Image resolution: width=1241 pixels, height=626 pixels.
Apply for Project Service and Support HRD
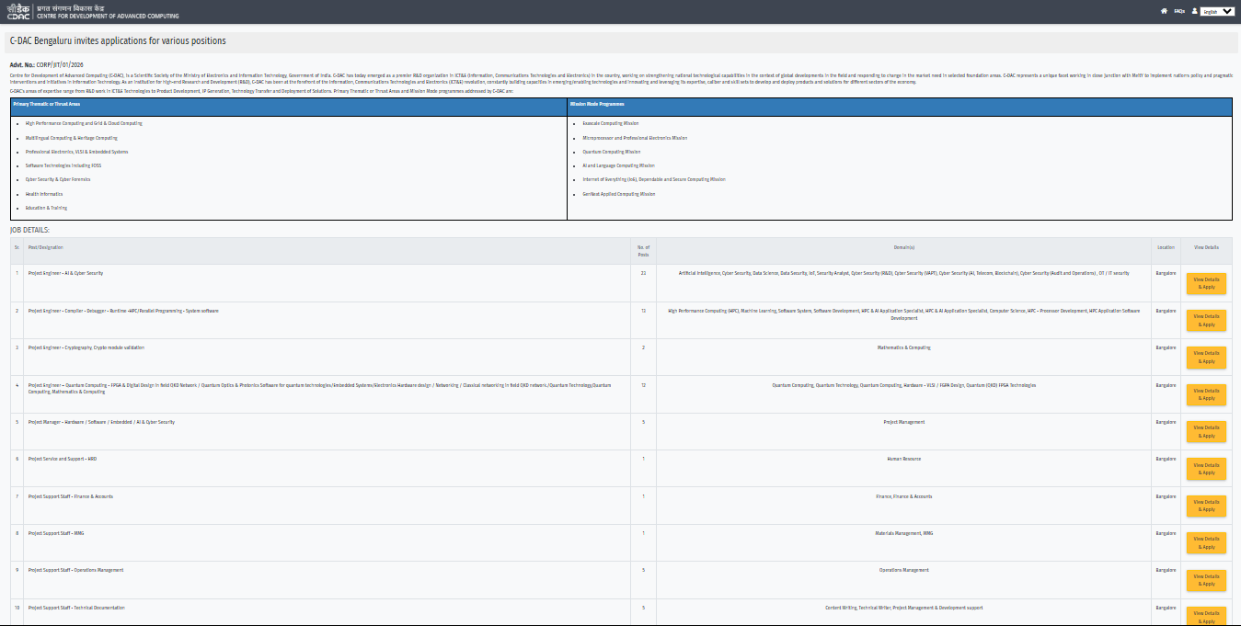pyautogui.click(x=1206, y=469)
